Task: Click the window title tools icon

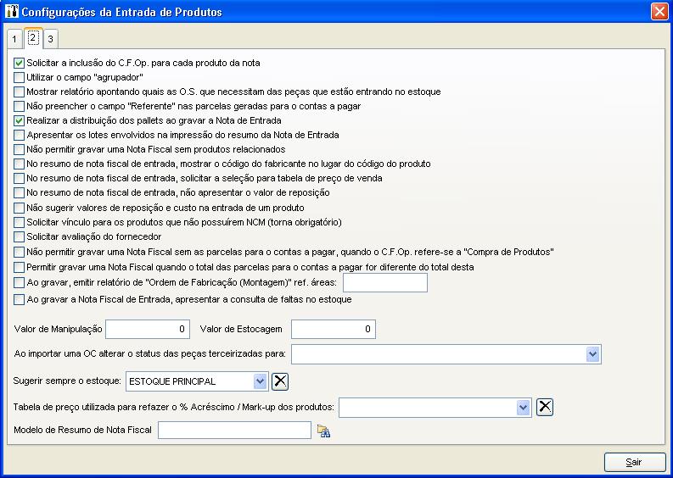Action: pos(12,11)
